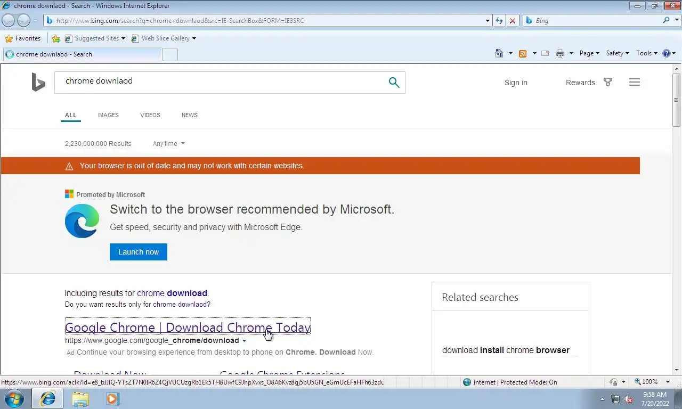Click the Bing search magnifier button

point(394,83)
